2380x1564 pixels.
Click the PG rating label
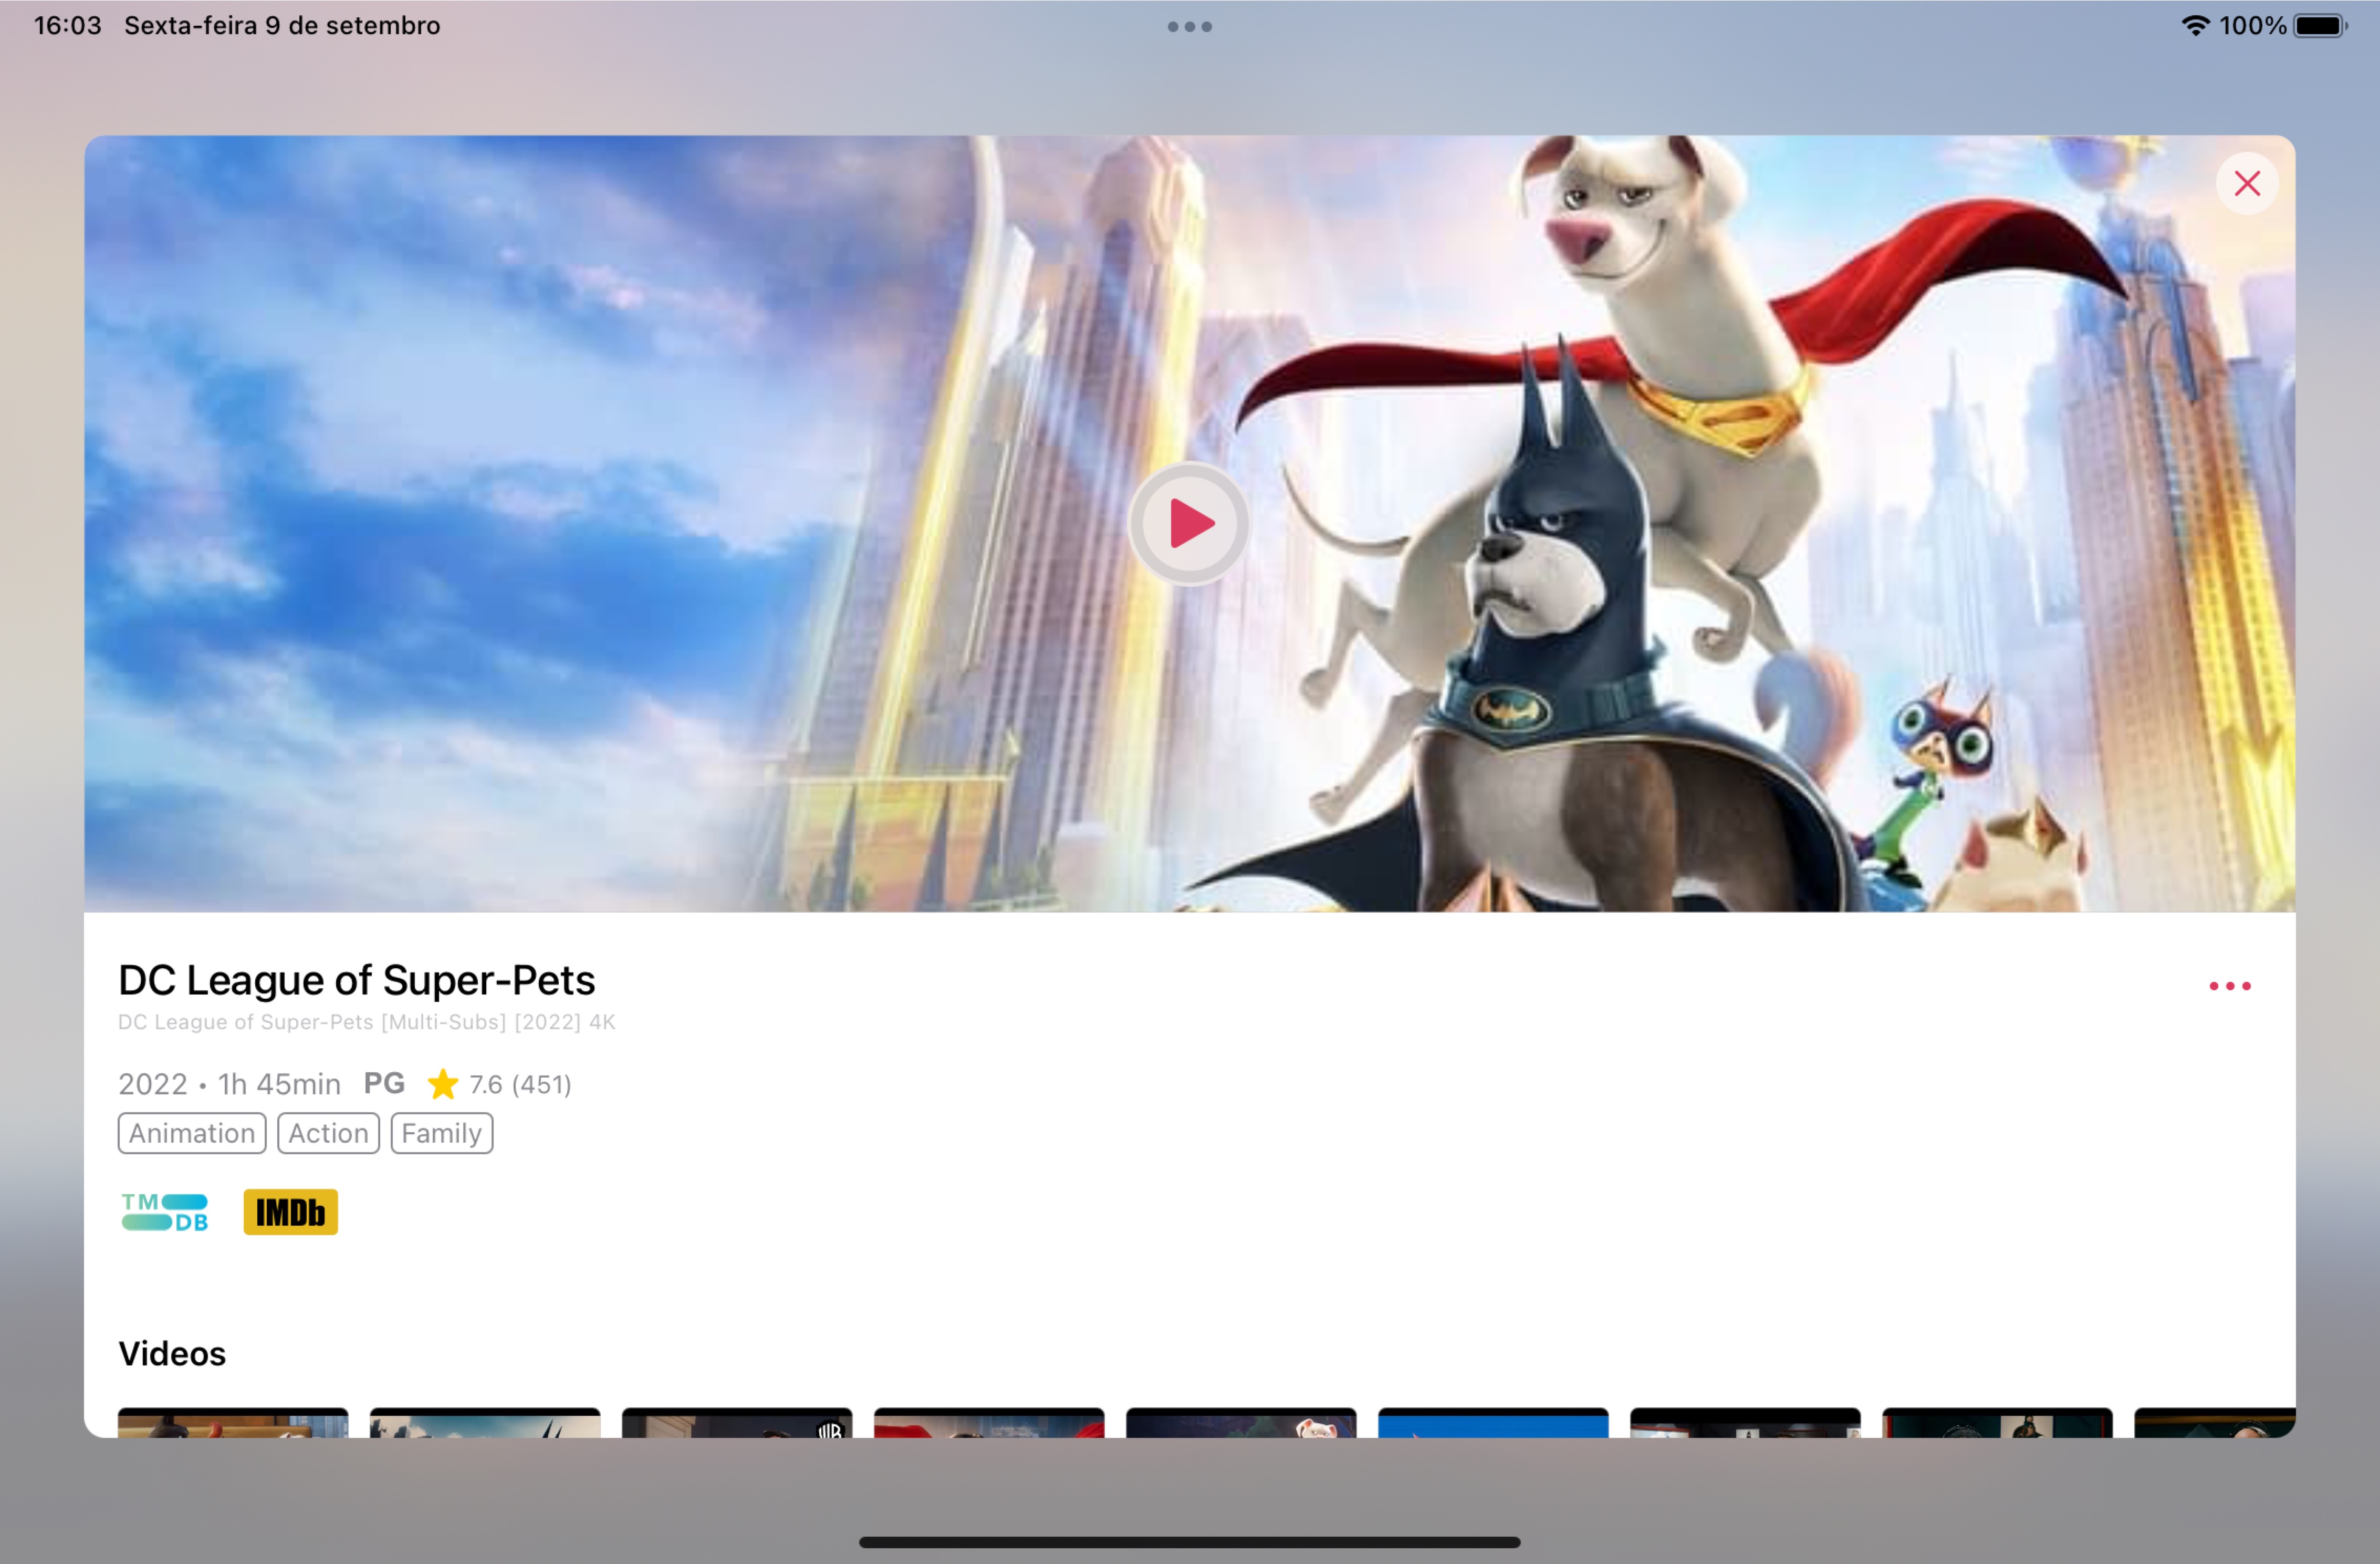coord(384,1083)
